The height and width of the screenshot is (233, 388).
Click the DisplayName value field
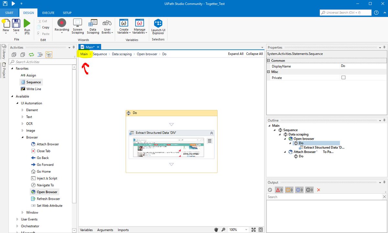(x=363, y=66)
